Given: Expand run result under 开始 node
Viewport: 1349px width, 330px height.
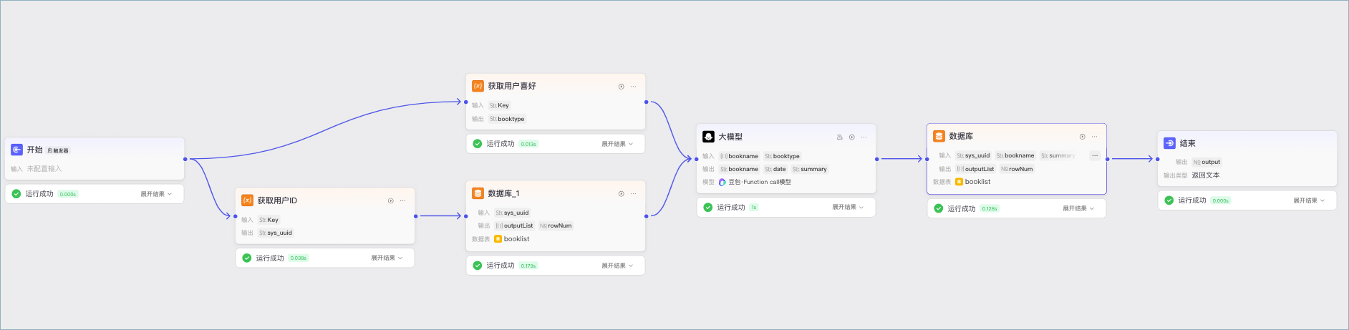Looking at the screenshot, I should tap(156, 194).
